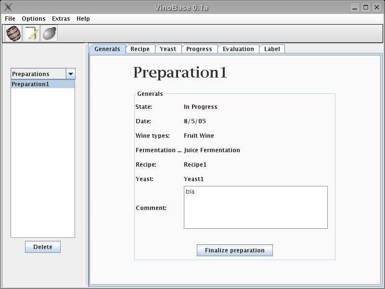Open the Help menu
The image size is (385, 289).
pos(83,19)
